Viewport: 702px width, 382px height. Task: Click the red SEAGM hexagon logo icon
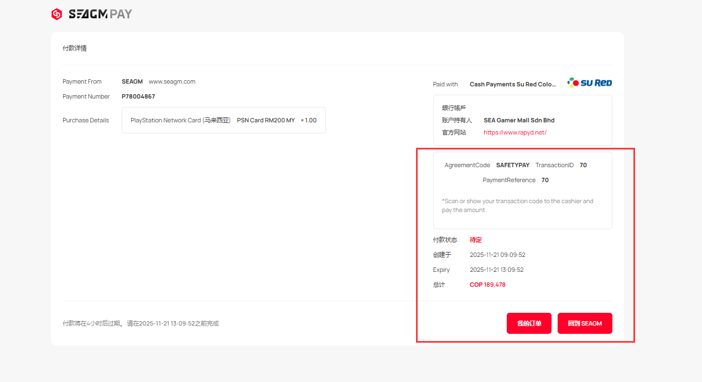coord(56,14)
